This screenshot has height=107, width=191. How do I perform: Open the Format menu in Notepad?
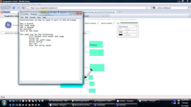33,17
